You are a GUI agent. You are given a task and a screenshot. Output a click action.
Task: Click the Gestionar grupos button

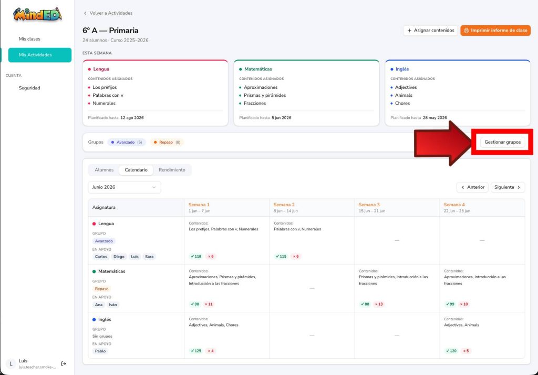(x=502, y=142)
